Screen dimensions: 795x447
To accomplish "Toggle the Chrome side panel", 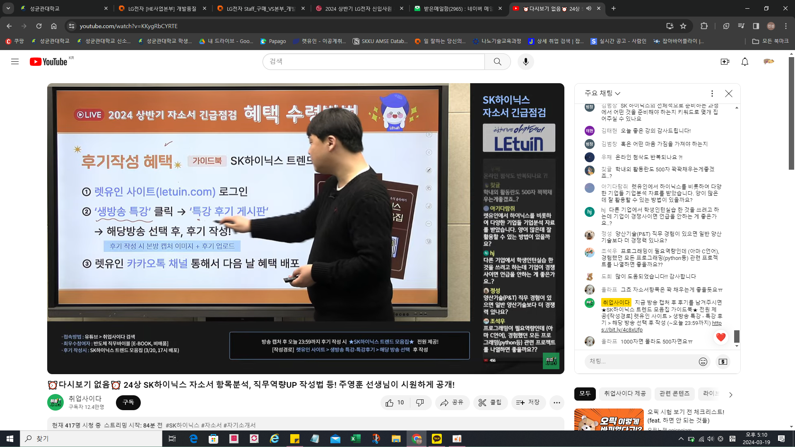I will 756,26.
